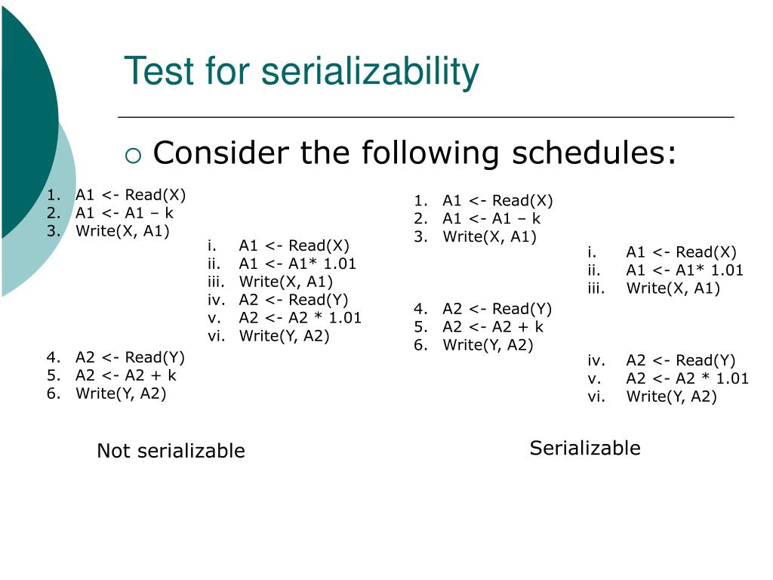Click the horizontal line under the title
This screenshot has height=580, width=773.
click(x=426, y=117)
